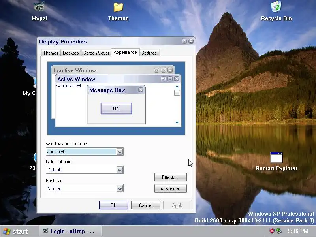Expand the Font size dropdown arrow
The width and height of the screenshot is (316, 237).
(x=120, y=188)
